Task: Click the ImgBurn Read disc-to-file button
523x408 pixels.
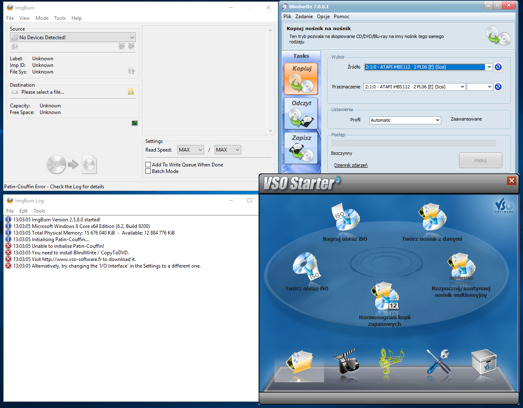Action: (71, 165)
